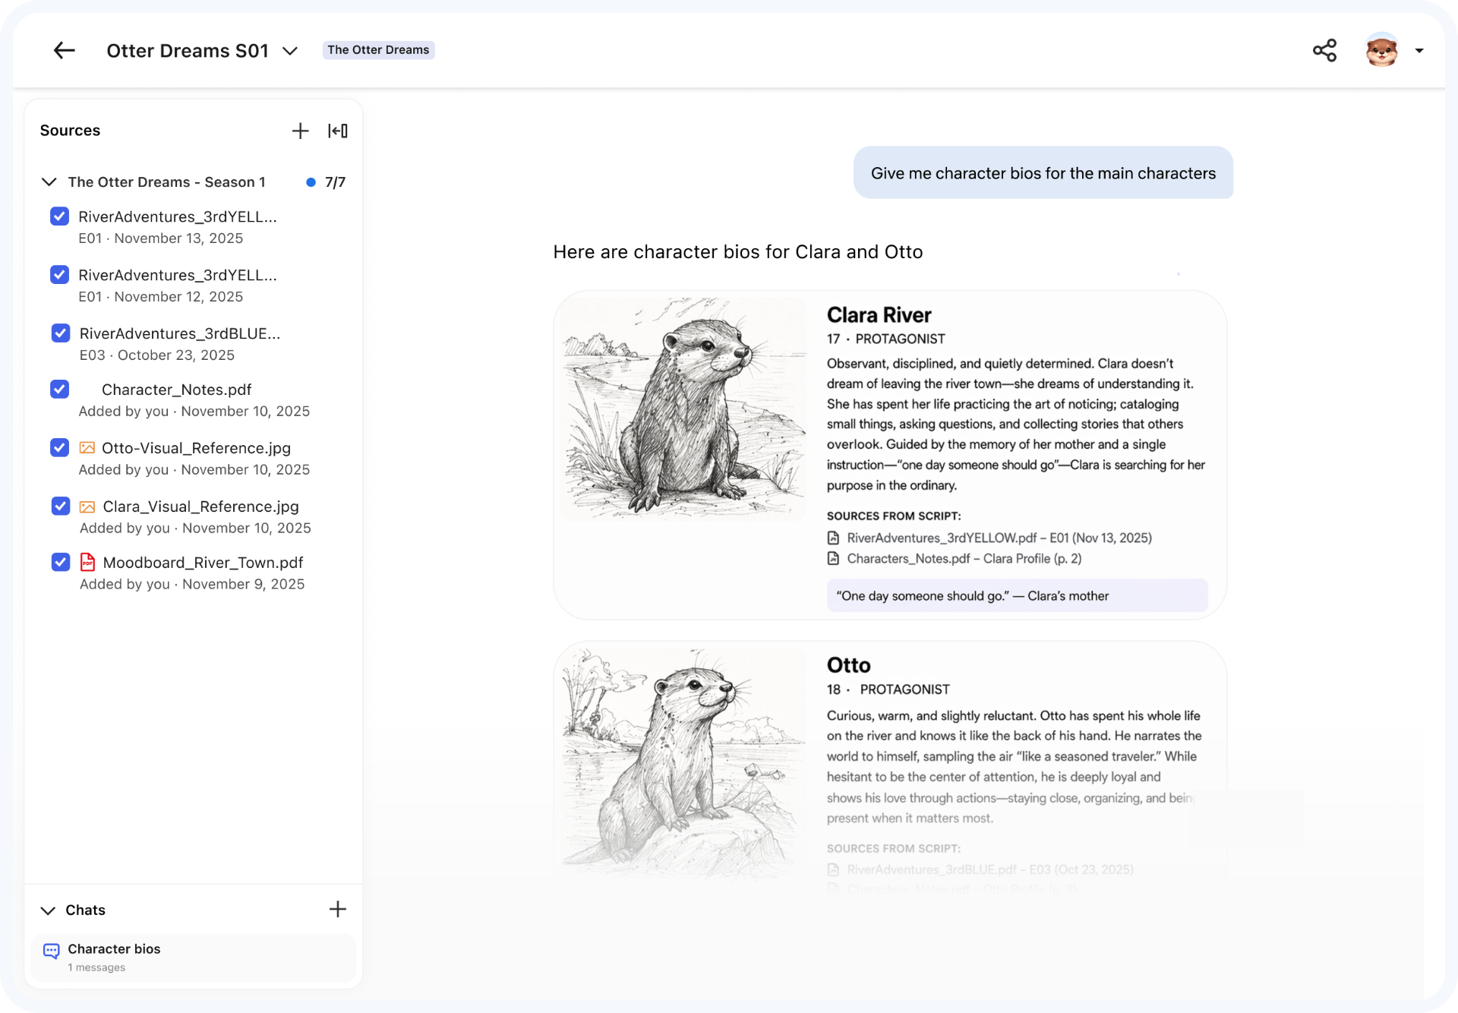
Task: Click document icon next to RiverAdventures_3rdYELLOW.pdf citation
Action: coord(833,538)
